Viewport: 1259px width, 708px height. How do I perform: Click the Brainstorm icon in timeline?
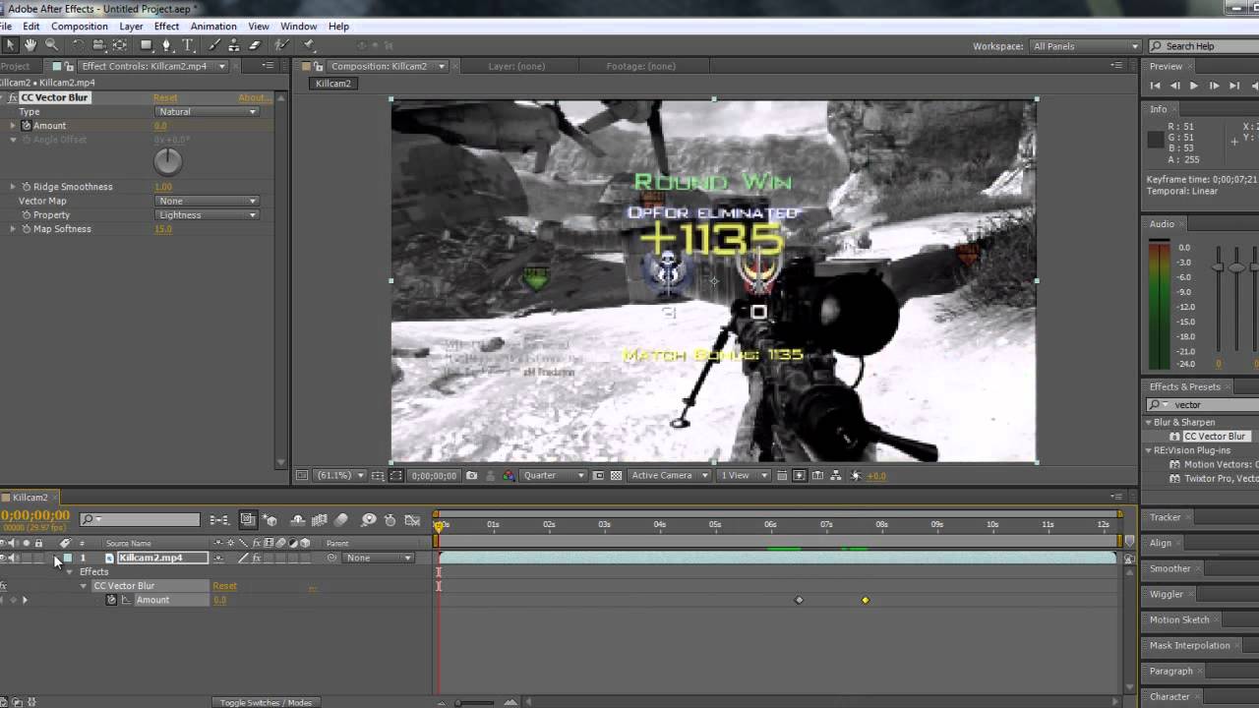[369, 520]
